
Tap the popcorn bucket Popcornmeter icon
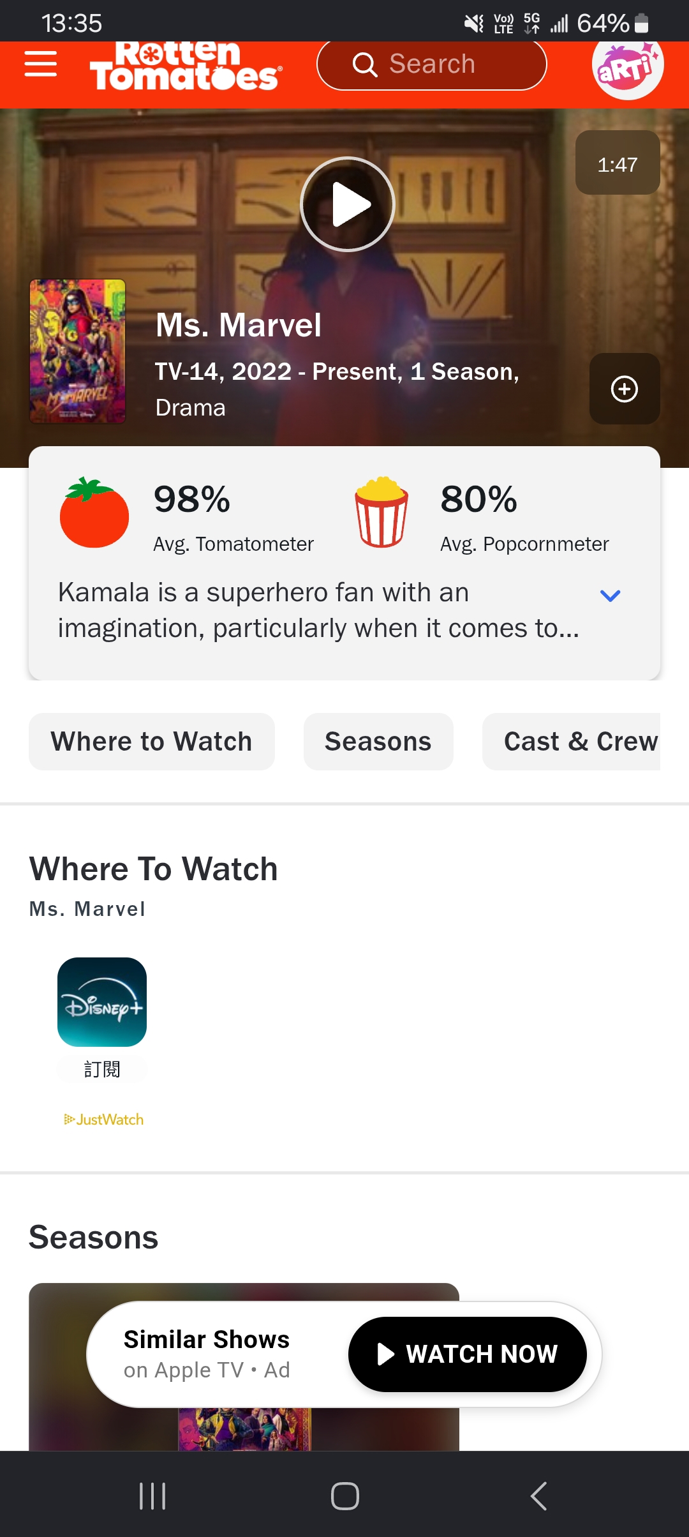point(382,512)
